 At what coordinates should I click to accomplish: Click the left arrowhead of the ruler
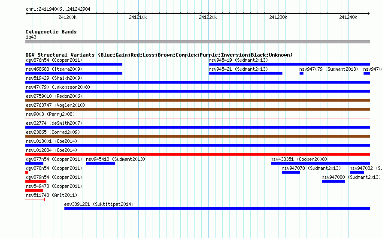click(27, 13)
